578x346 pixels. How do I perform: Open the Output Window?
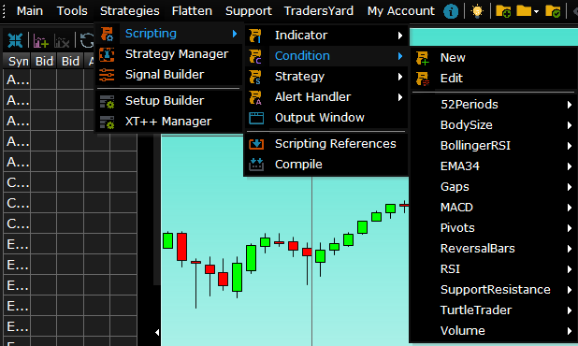tap(320, 118)
